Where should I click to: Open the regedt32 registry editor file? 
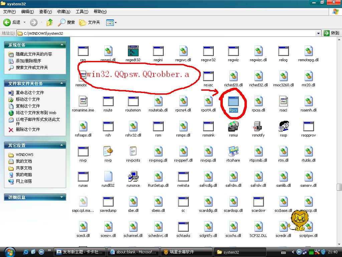click(133, 51)
